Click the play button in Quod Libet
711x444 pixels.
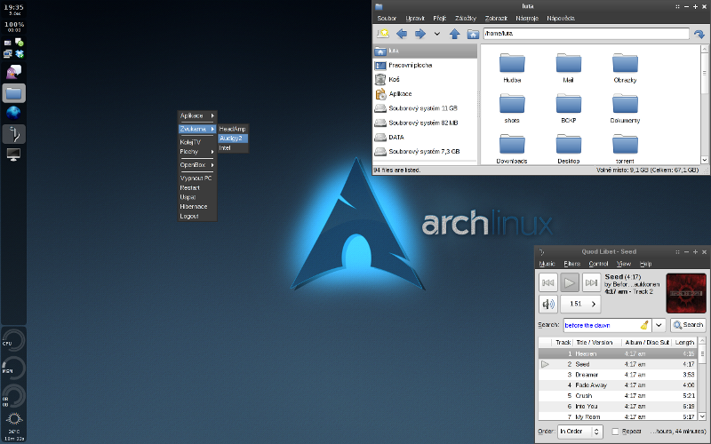tap(570, 282)
